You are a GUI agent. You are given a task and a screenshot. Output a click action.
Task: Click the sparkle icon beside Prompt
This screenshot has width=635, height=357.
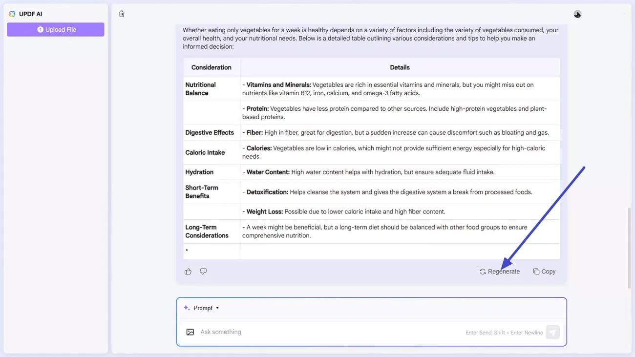coord(187,308)
